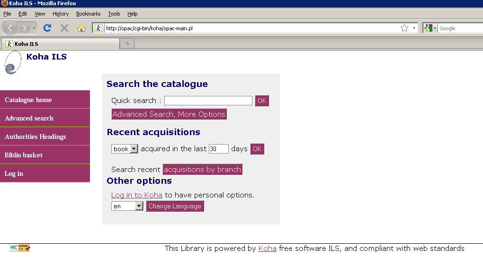Click the Other options heading
Screen dimensions: 483x257
pyautogui.click(x=139, y=181)
